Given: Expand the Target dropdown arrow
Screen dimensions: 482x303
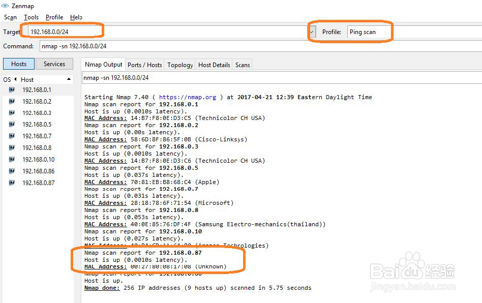Looking at the screenshot, I should 312,32.
